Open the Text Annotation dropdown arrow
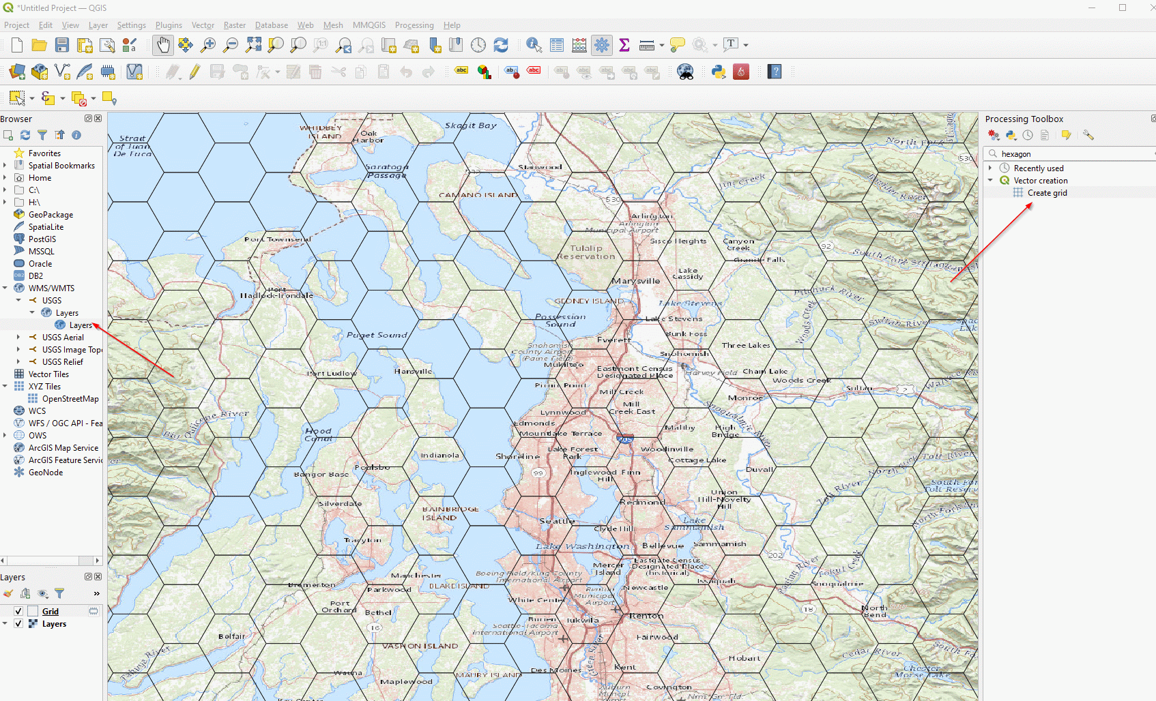The image size is (1156, 701). 746,45
